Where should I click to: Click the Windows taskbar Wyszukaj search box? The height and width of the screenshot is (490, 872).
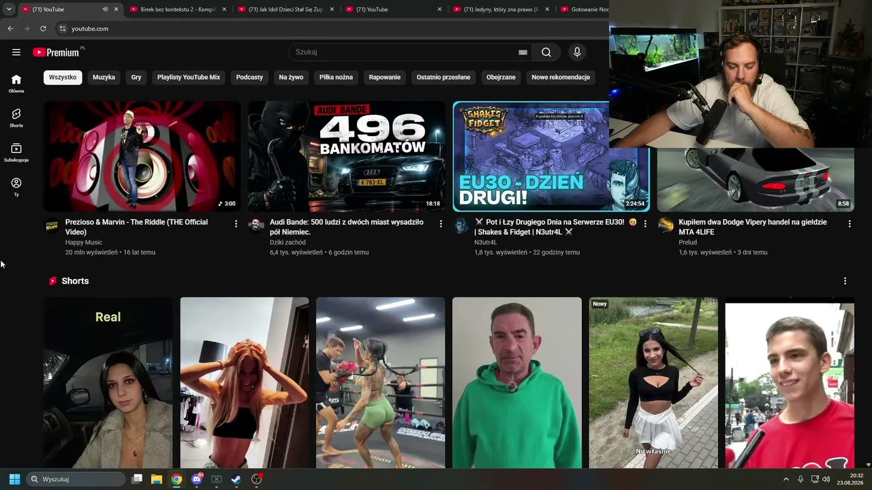[x=76, y=479]
